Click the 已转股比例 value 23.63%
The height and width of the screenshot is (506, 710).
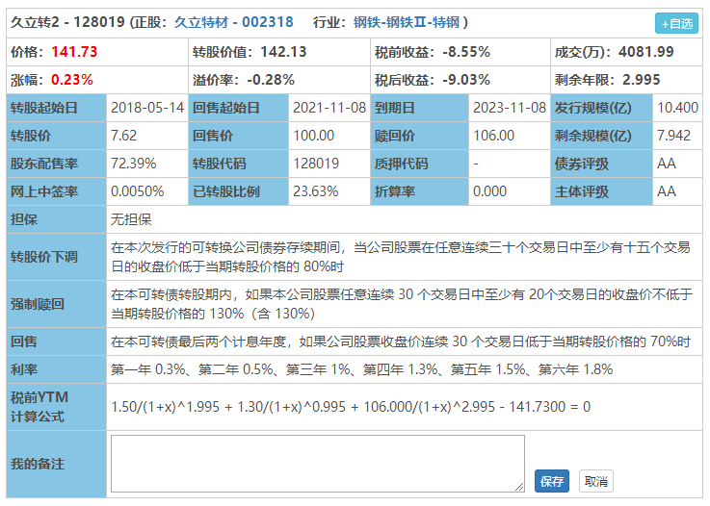pos(316,191)
